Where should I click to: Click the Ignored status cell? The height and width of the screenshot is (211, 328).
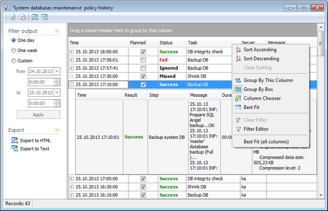tap(172, 68)
